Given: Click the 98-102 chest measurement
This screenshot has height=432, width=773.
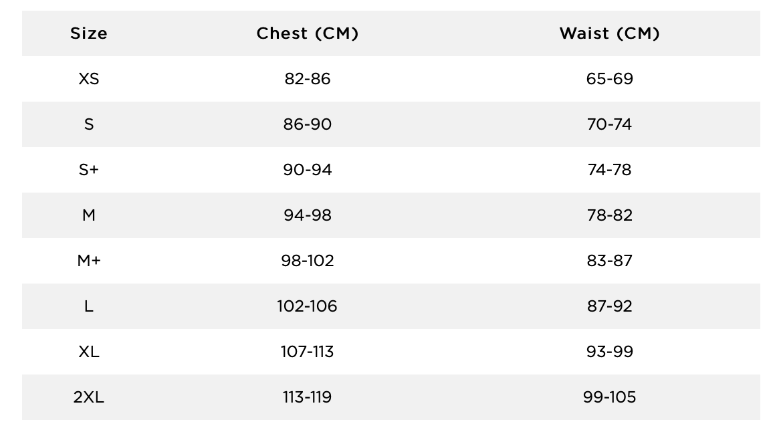Looking at the screenshot, I should pos(307,260).
